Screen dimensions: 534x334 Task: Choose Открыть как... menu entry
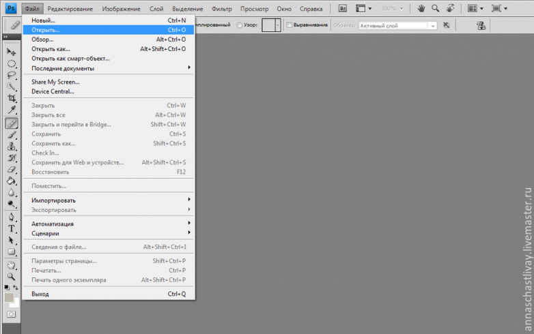click(109, 49)
